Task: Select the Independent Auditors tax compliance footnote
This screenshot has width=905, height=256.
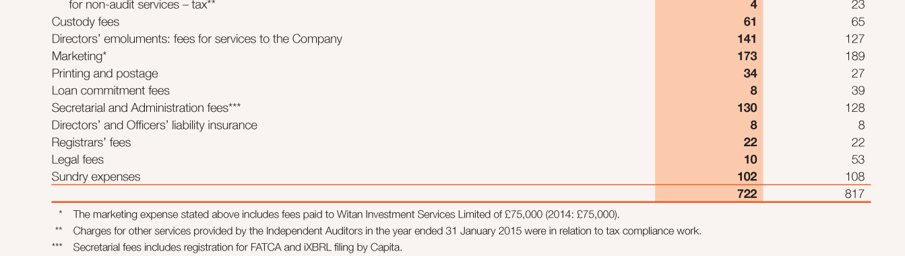Action: click(x=387, y=231)
